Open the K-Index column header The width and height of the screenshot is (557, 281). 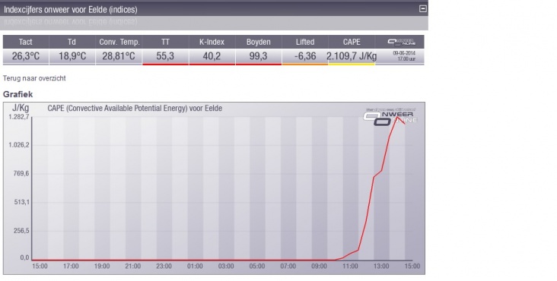pyautogui.click(x=212, y=42)
